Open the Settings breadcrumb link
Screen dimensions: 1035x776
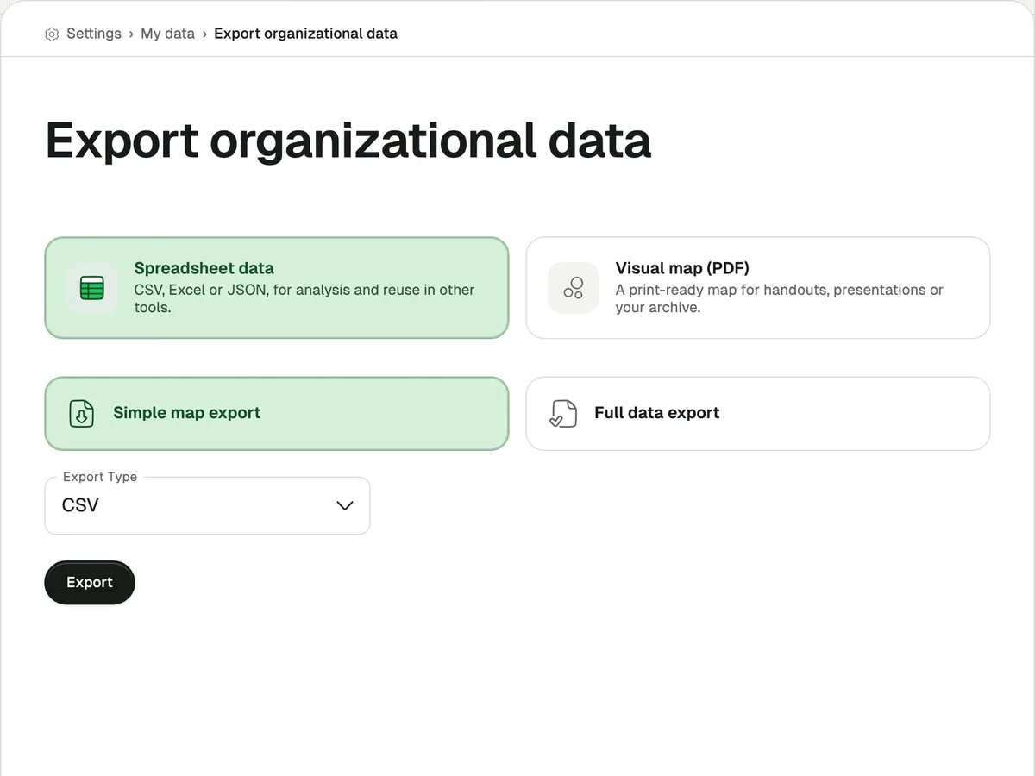94,34
